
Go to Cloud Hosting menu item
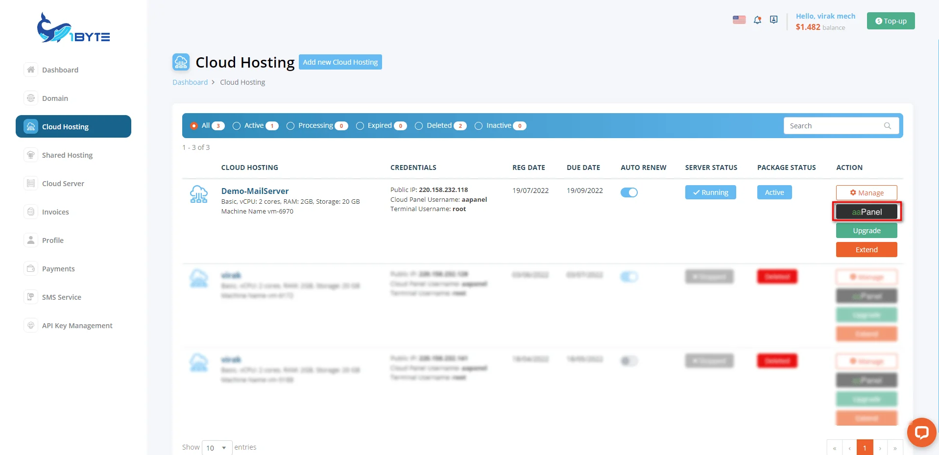click(x=73, y=126)
